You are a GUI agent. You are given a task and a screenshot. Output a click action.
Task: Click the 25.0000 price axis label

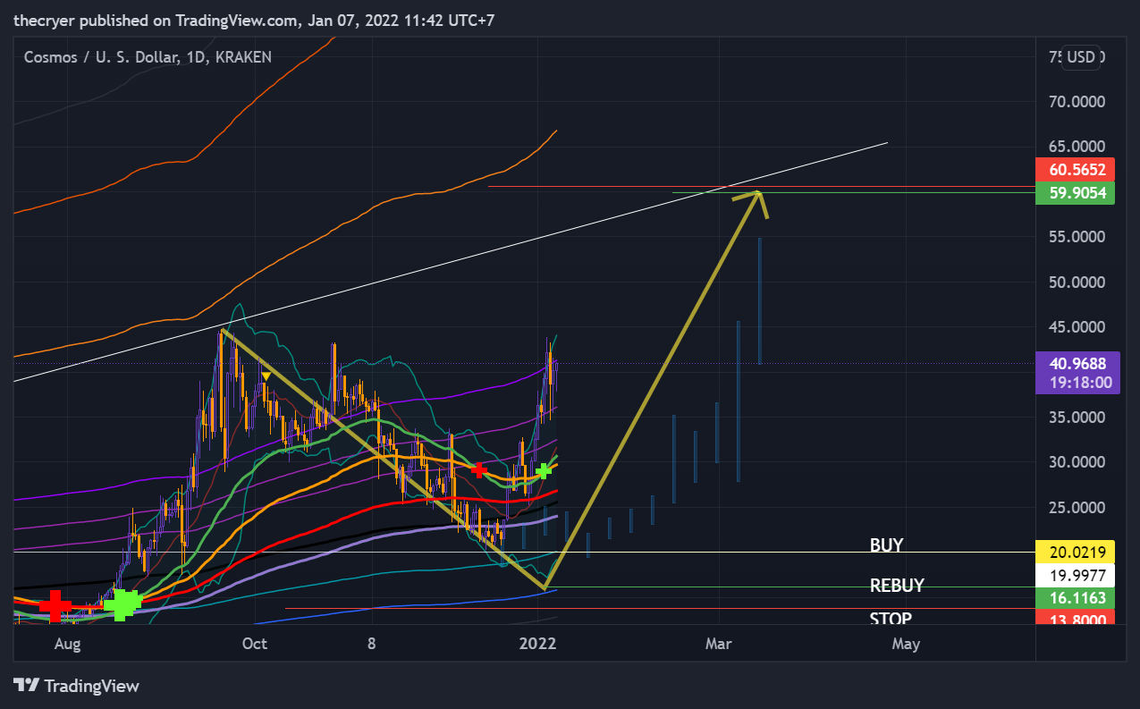tap(1076, 508)
